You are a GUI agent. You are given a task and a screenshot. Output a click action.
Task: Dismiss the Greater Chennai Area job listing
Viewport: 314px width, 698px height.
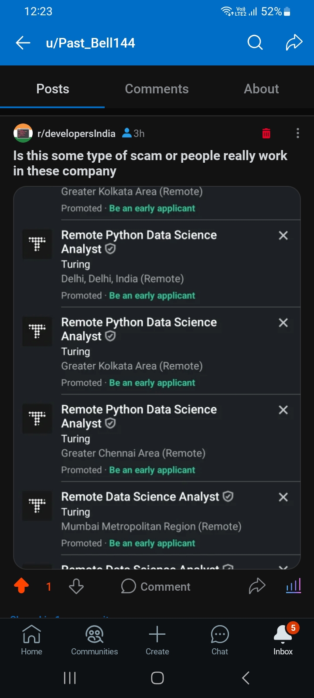pyautogui.click(x=283, y=410)
